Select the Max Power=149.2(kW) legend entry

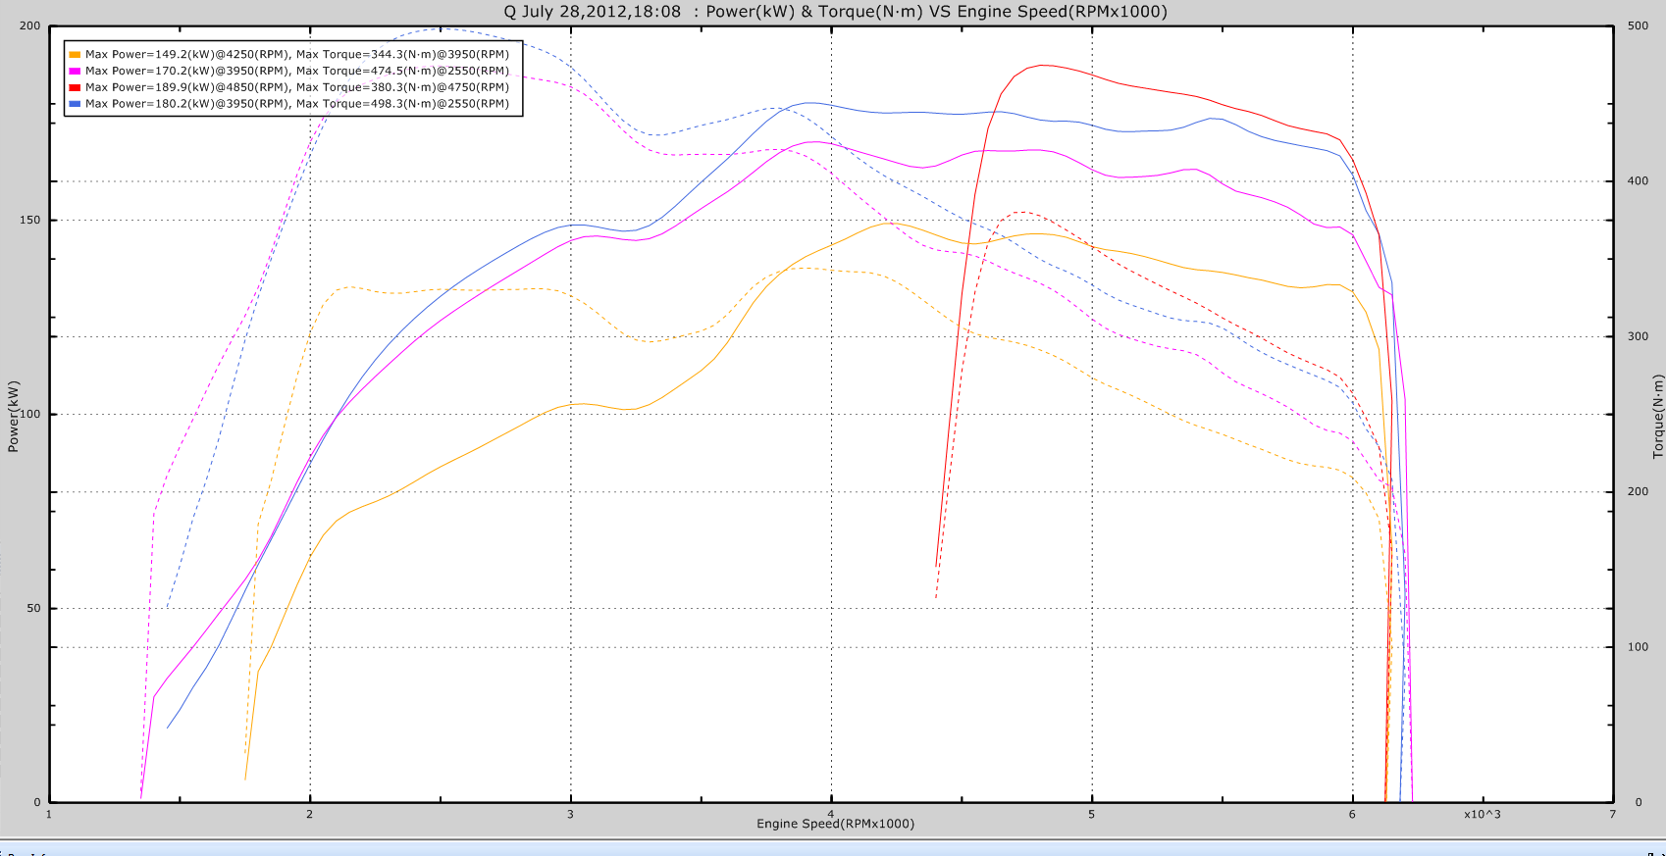[x=296, y=55]
